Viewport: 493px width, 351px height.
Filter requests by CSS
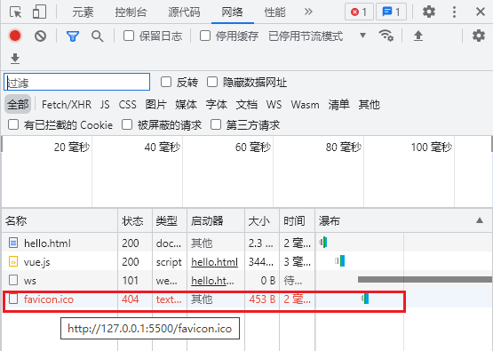click(x=127, y=105)
